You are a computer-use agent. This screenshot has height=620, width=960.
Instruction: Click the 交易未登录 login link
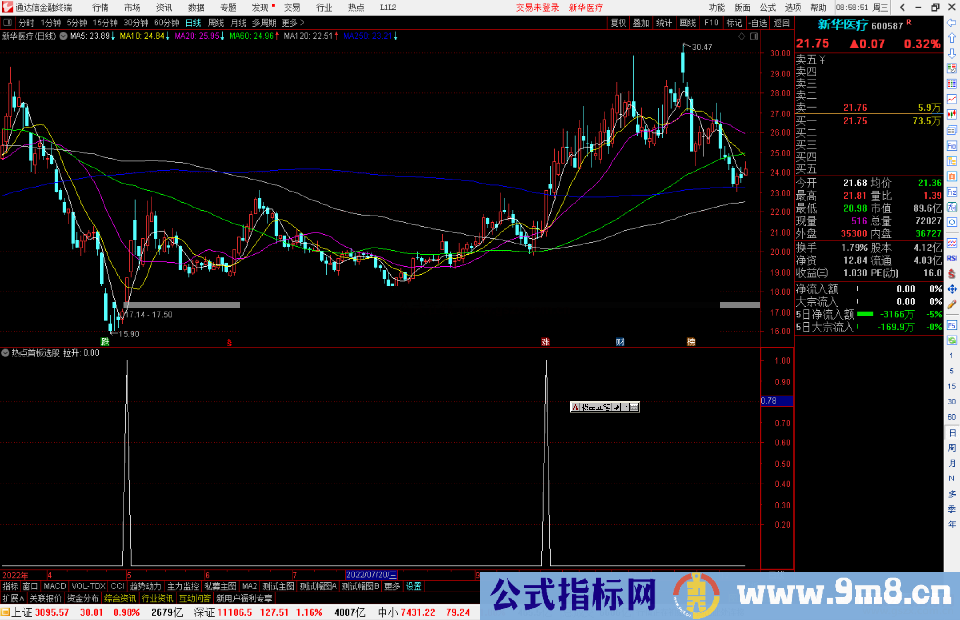coord(538,8)
